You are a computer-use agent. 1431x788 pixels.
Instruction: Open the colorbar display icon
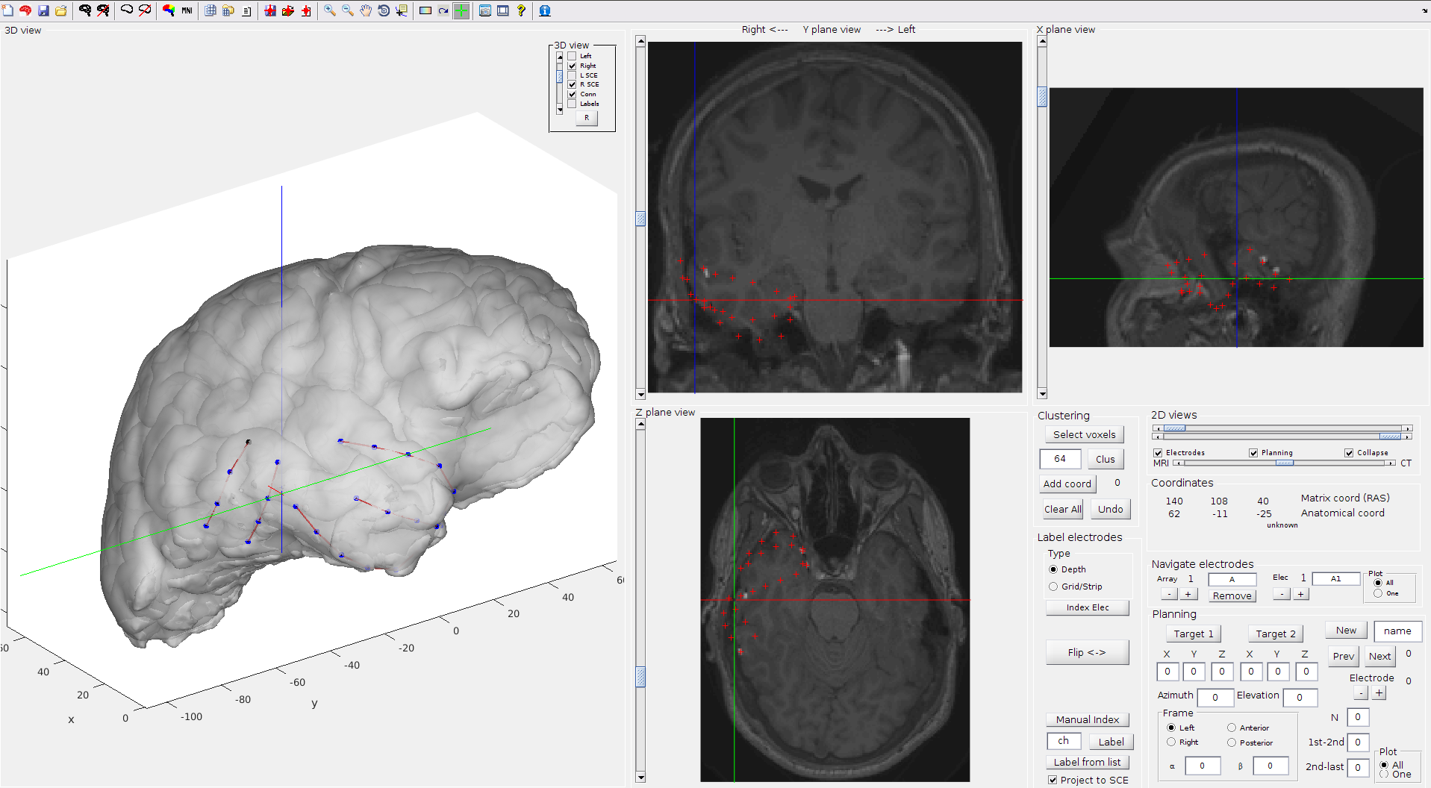click(425, 10)
